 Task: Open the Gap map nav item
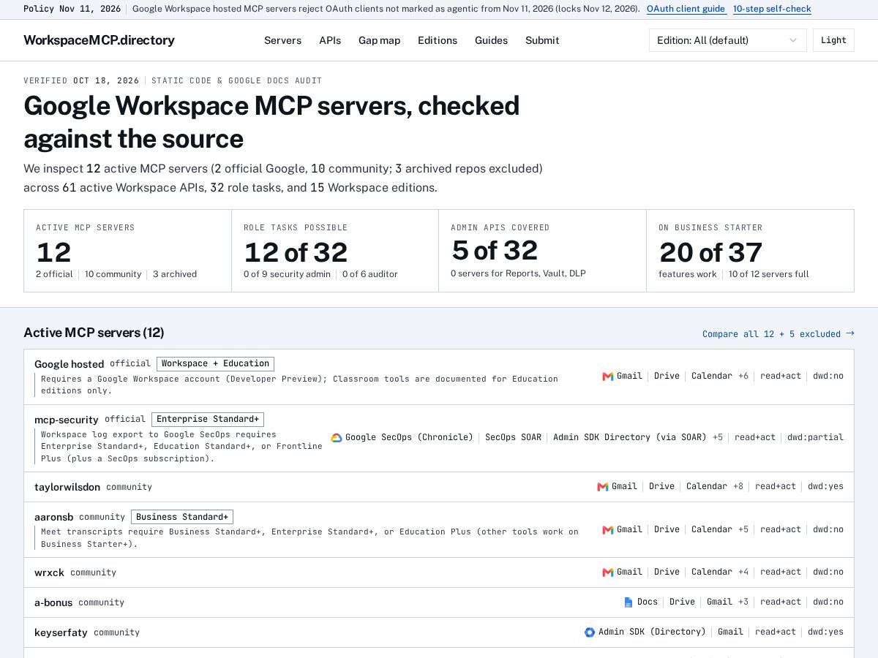pos(379,40)
